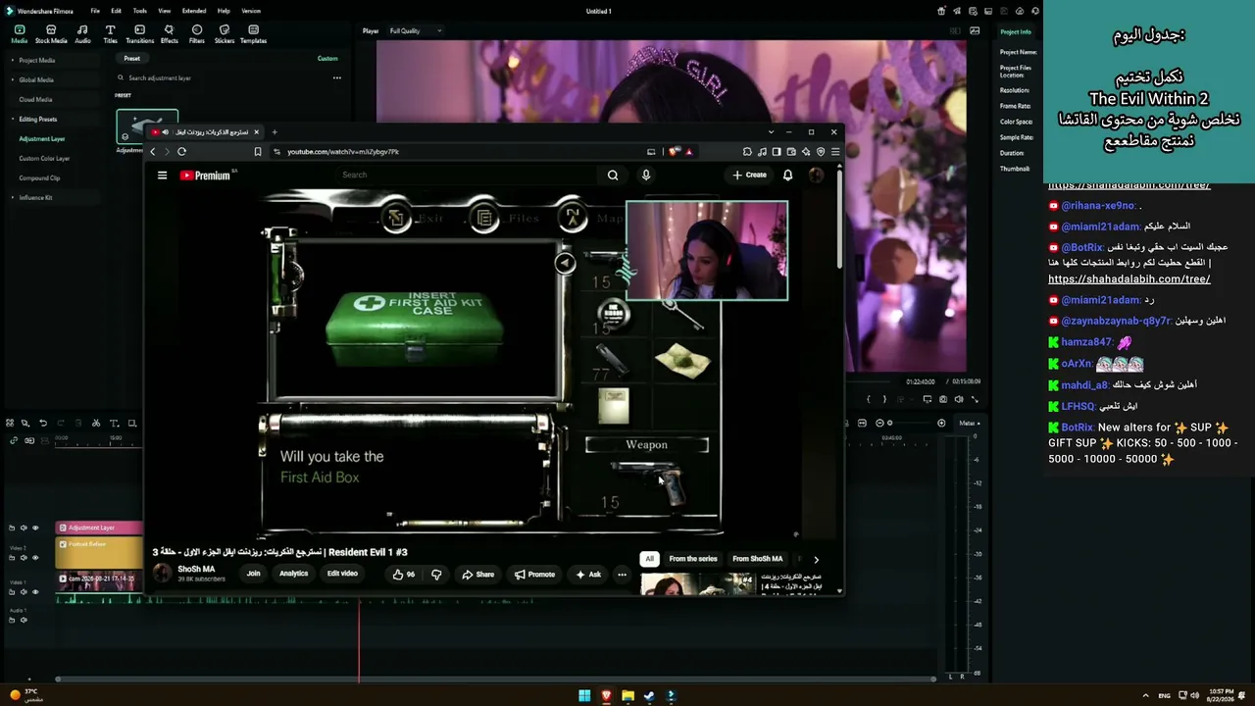Bookmark the page in the browser
1255x706 pixels.
tap(258, 151)
